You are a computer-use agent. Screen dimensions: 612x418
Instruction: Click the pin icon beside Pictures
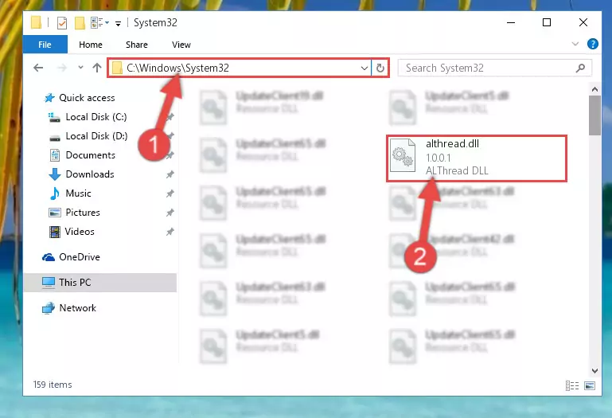point(170,213)
